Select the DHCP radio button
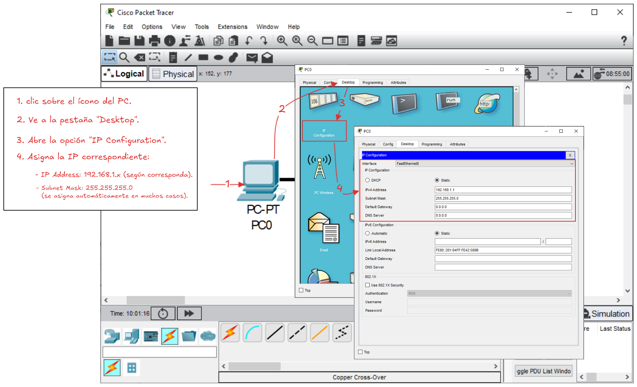The image size is (637, 387). [x=367, y=180]
